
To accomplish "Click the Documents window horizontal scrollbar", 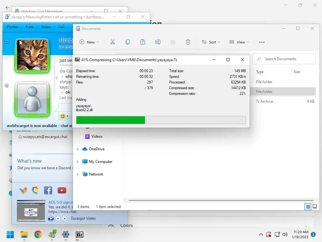I will pyautogui.click(x=221, y=200).
